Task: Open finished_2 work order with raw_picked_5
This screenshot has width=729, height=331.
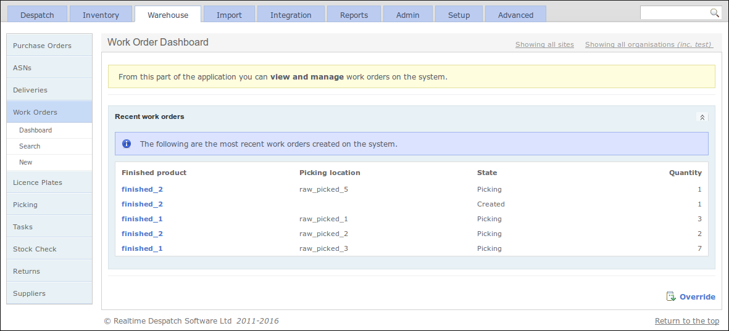Action: [x=142, y=189]
